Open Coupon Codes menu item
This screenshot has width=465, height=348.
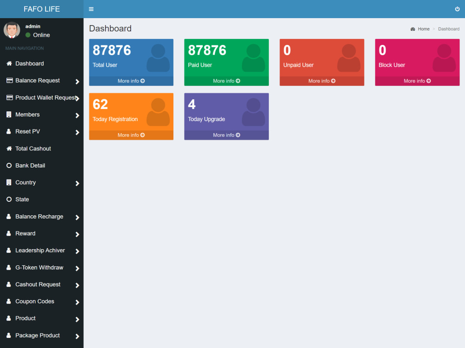(x=41, y=301)
